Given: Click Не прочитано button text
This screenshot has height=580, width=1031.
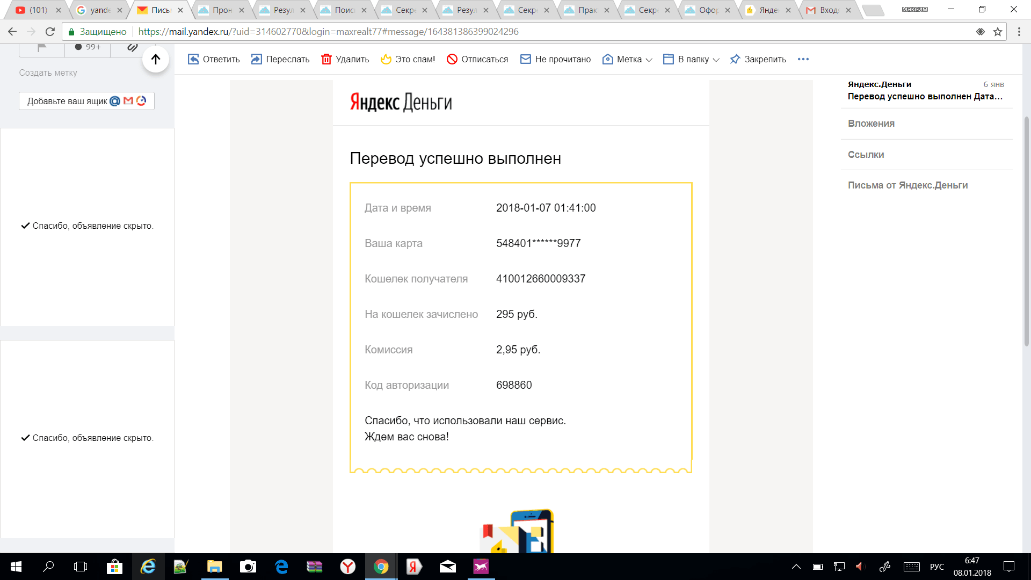Looking at the screenshot, I should [x=563, y=59].
